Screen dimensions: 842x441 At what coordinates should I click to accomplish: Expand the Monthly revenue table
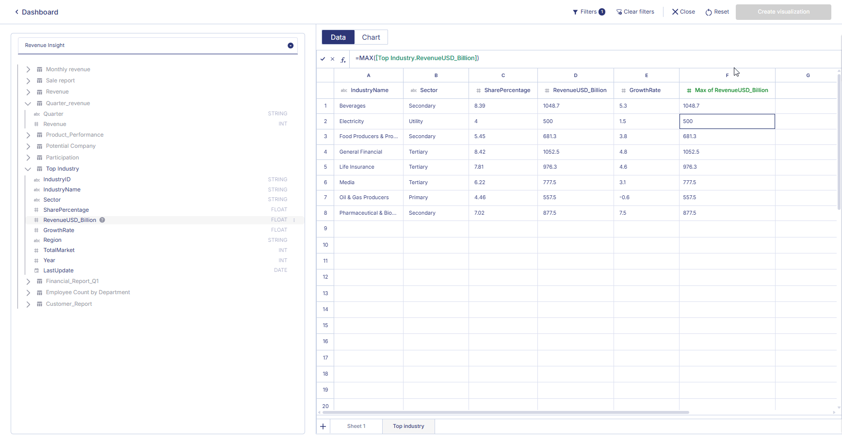click(28, 70)
